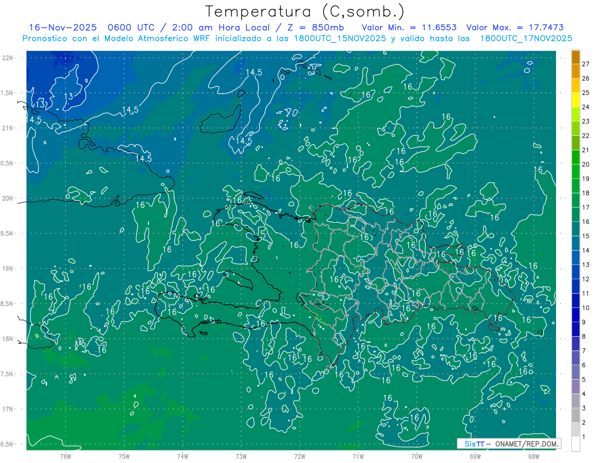
Task: Click the '75W' longitude axis label
Action: tap(124, 457)
